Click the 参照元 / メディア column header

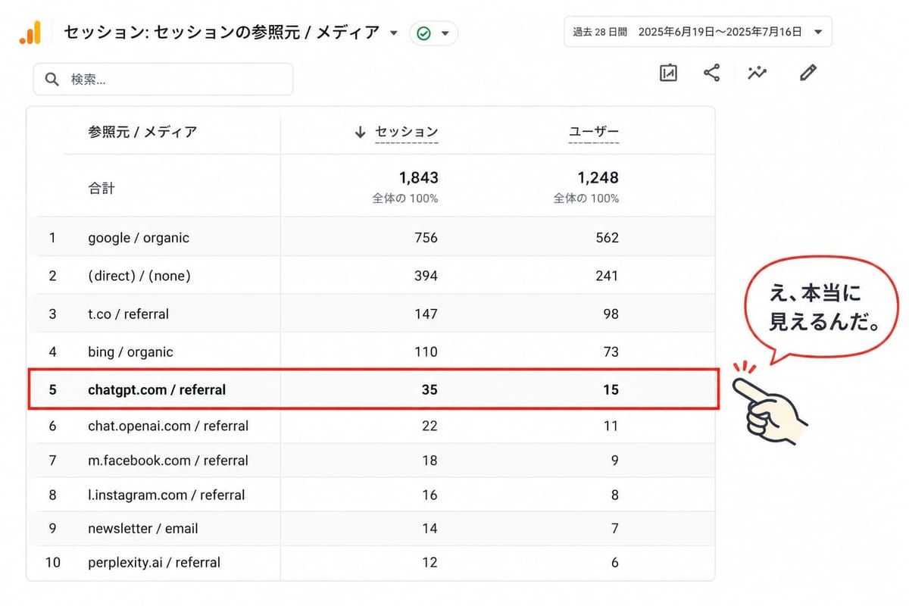tap(142, 132)
